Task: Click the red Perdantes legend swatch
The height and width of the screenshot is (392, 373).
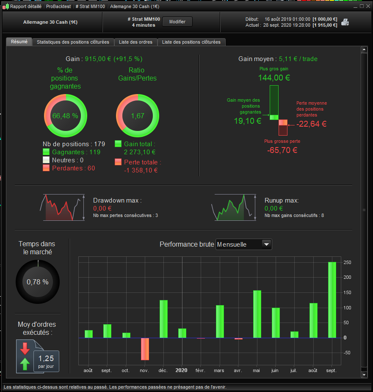Action: point(46,168)
